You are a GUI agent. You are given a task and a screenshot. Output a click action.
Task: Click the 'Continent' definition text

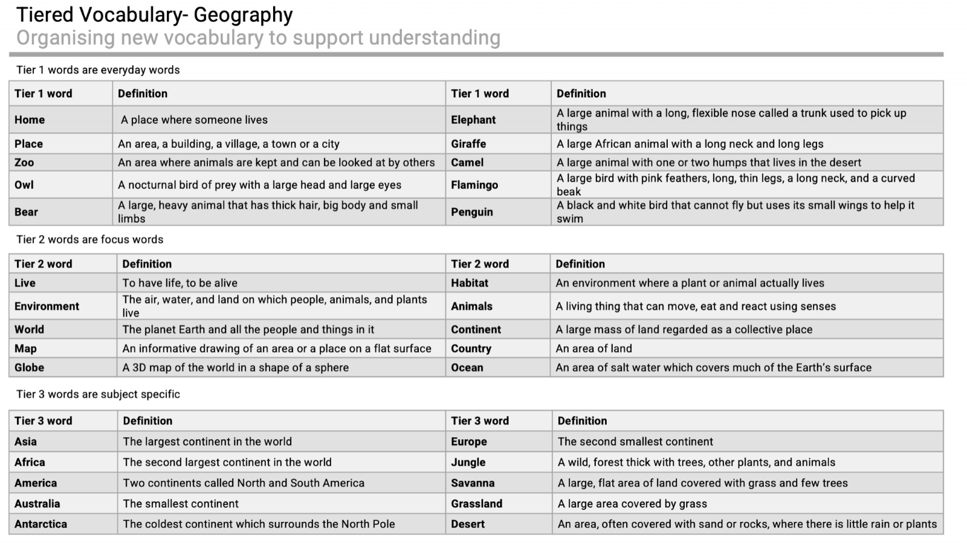(684, 329)
